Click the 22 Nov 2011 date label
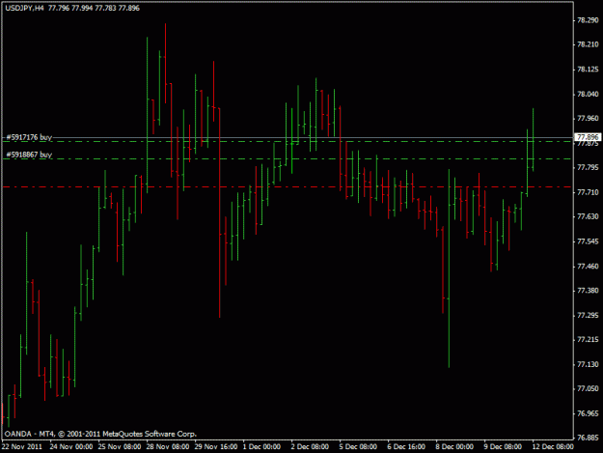Image resolution: width=603 pixels, height=453 pixels. [22, 446]
